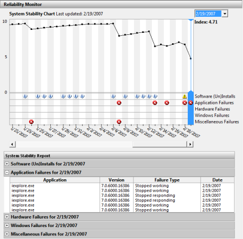This screenshot has width=243, height=239.
Task: Click the chart scrollbar right arrow
Action: [190, 144]
